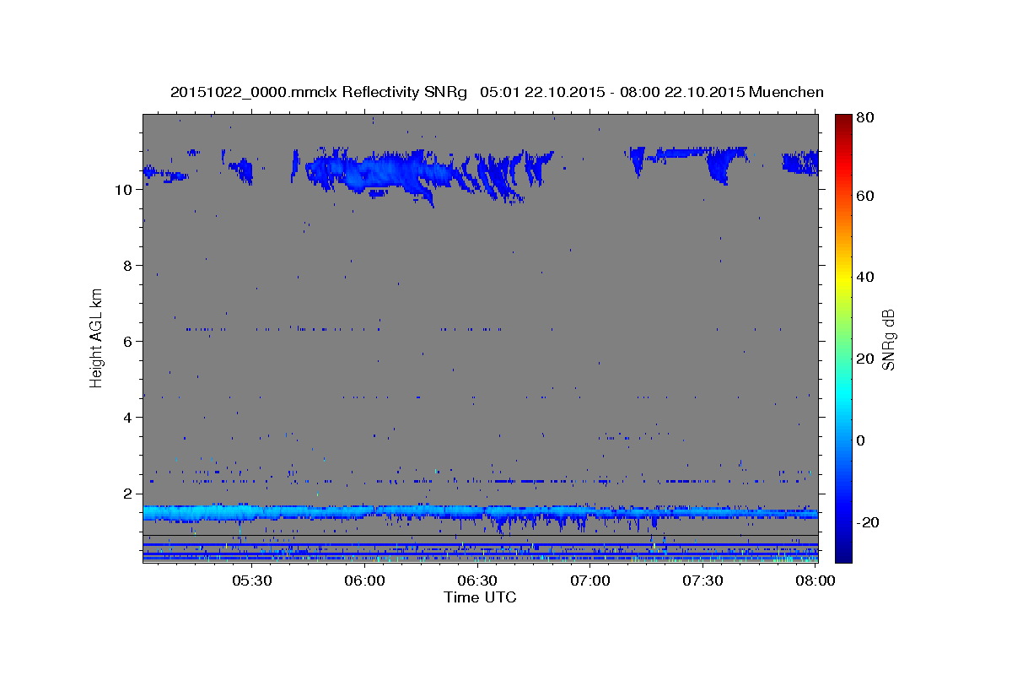
Task: Click the height tick label 6
Action: coord(126,342)
